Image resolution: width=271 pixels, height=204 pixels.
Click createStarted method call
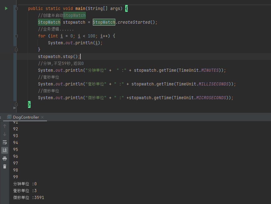pyautogui.click(x=134, y=22)
